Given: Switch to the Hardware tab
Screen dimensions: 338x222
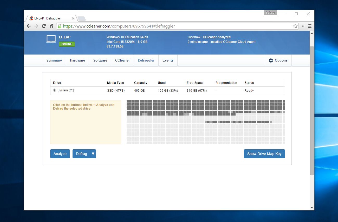Looking at the screenshot, I should pos(77,60).
